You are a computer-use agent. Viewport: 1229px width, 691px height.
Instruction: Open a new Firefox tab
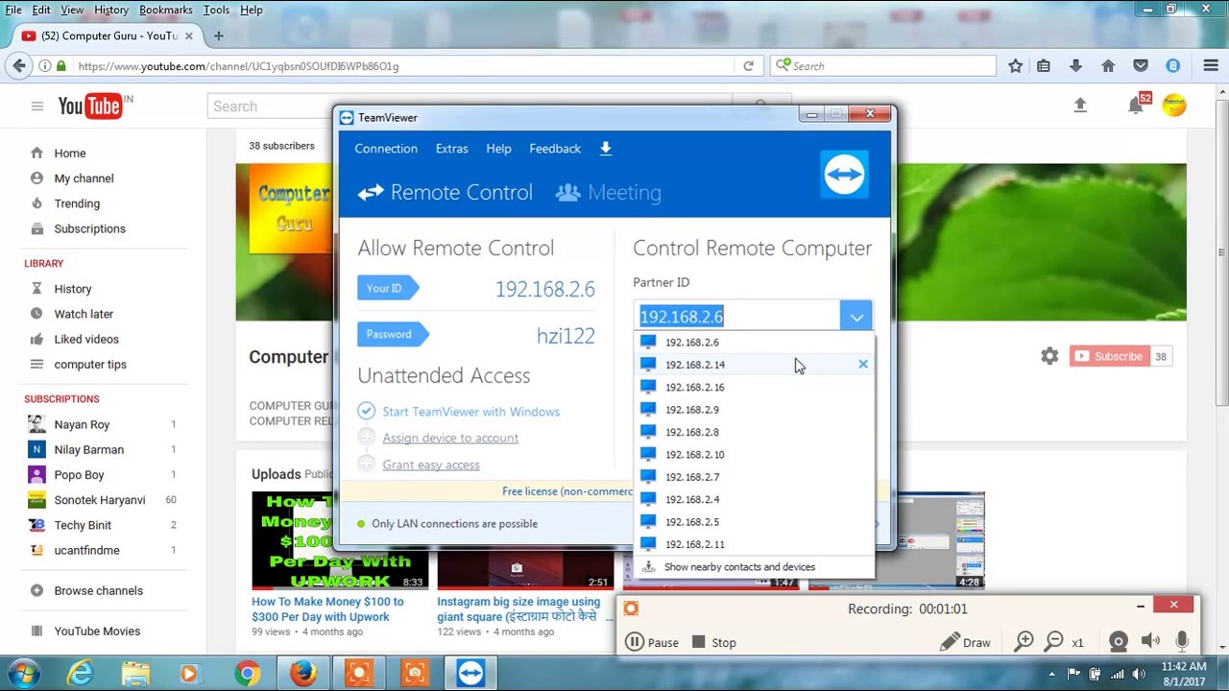218,36
